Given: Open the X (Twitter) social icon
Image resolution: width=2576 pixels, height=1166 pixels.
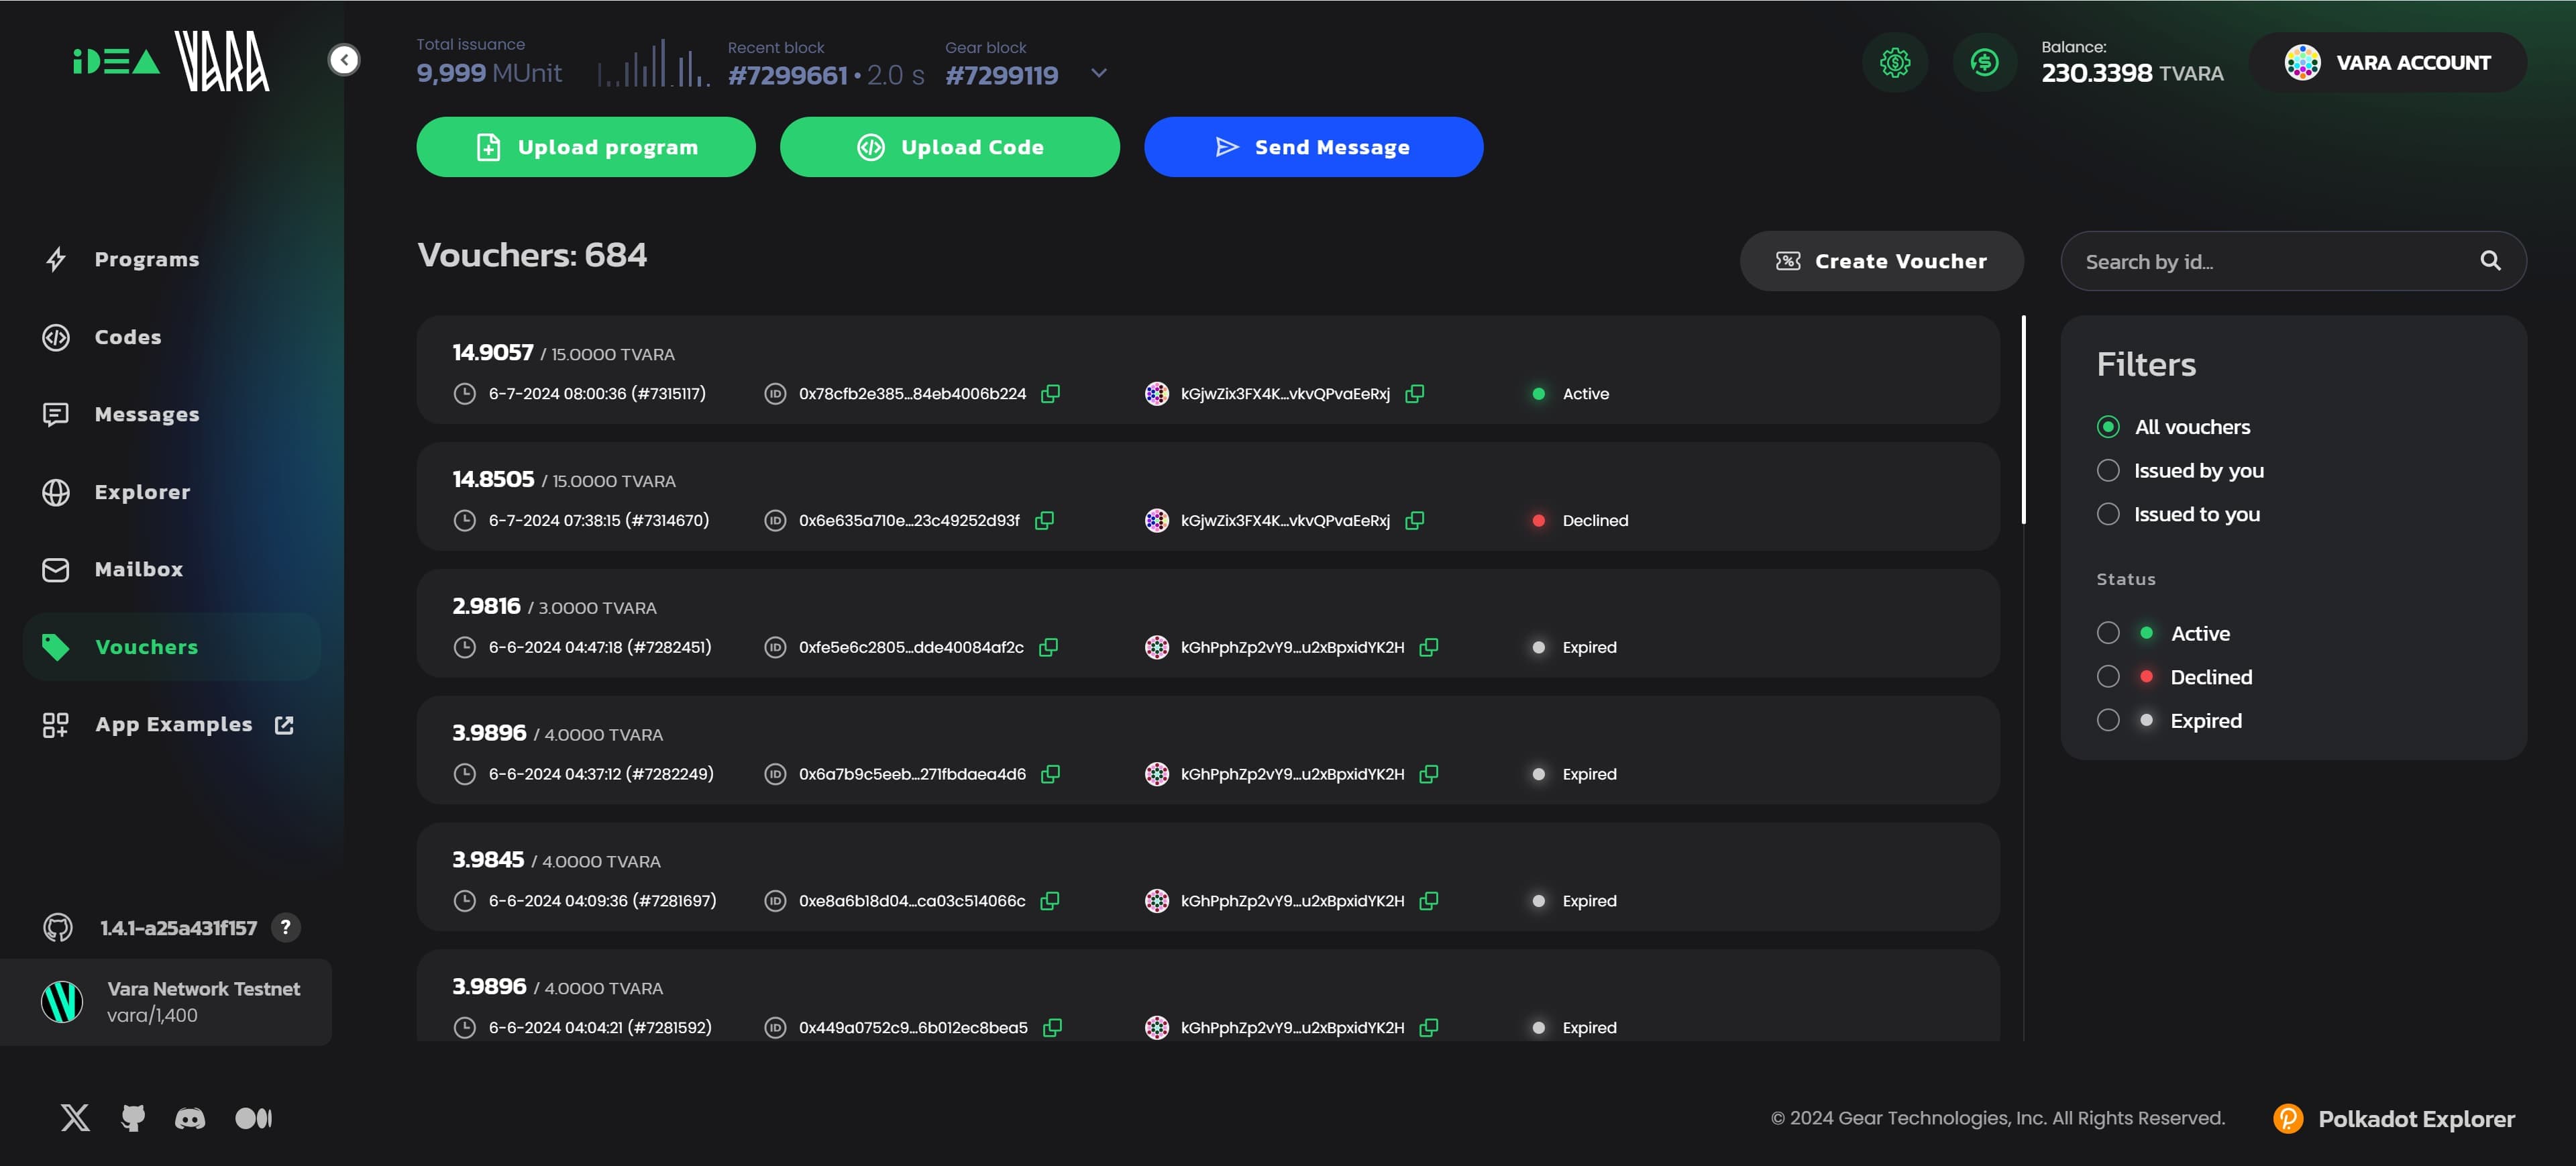Looking at the screenshot, I should [75, 1118].
